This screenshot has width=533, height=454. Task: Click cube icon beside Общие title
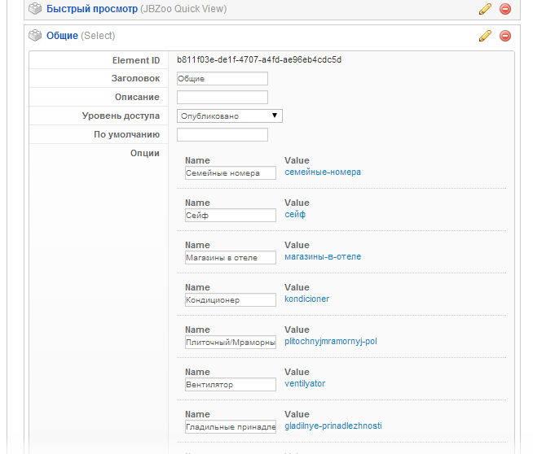35,36
